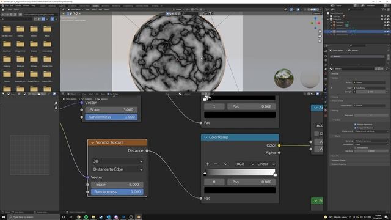Click the Voronoi Distance output socket

(147, 151)
